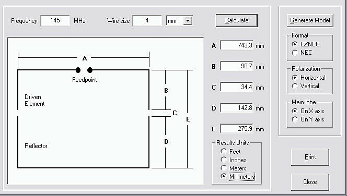
Task: Click the Generate Model button
Action: pyautogui.click(x=310, y=20)
